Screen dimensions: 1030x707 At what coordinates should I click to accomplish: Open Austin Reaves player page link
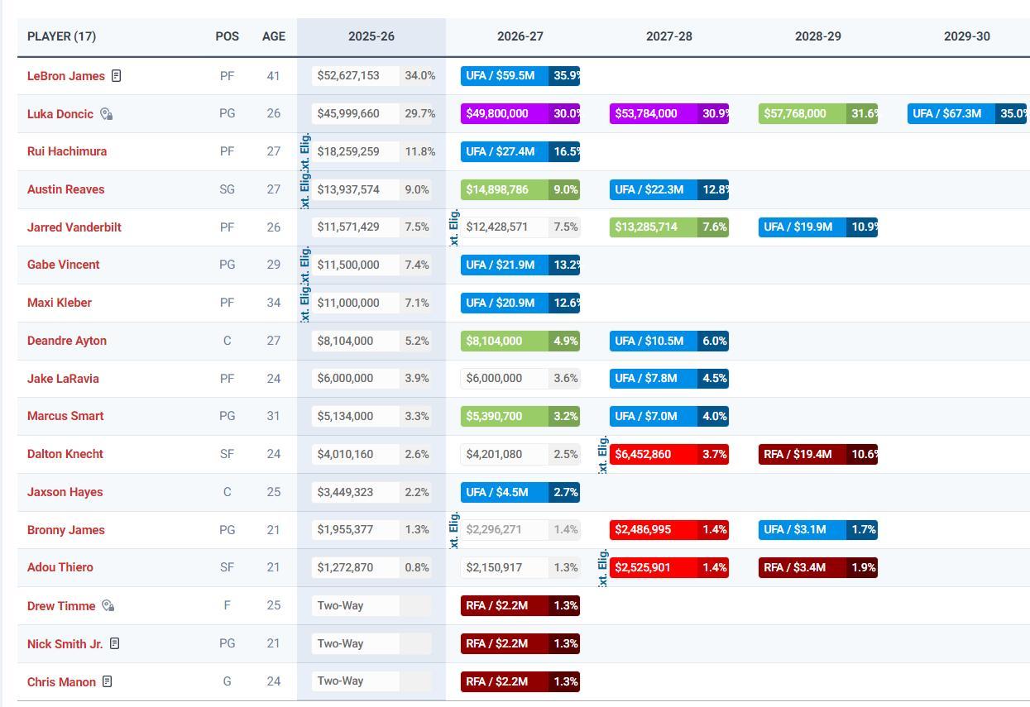(x=65, y=189)
